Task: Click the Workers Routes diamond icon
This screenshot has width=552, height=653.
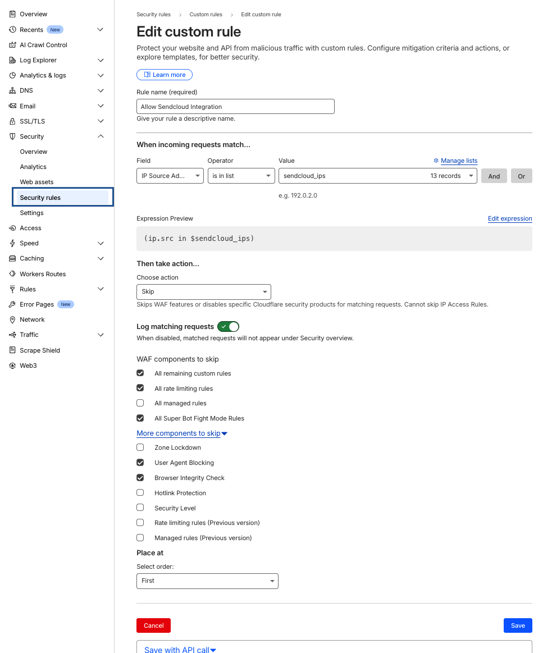Action: coord(12,274)
